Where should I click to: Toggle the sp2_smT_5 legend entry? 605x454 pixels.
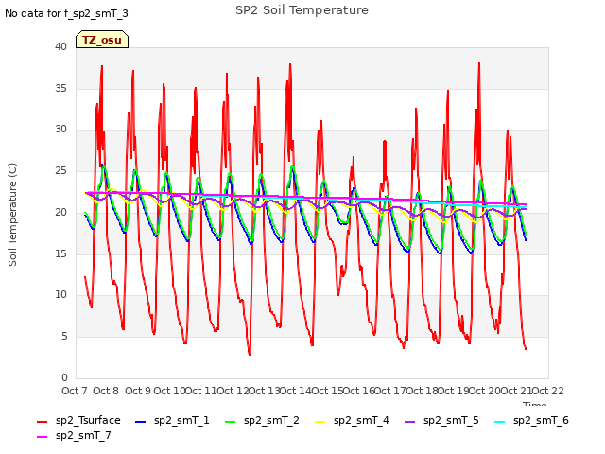coord(441,420)
